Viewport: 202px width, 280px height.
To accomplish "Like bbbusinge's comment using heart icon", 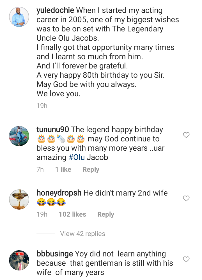I will point(186,259).
